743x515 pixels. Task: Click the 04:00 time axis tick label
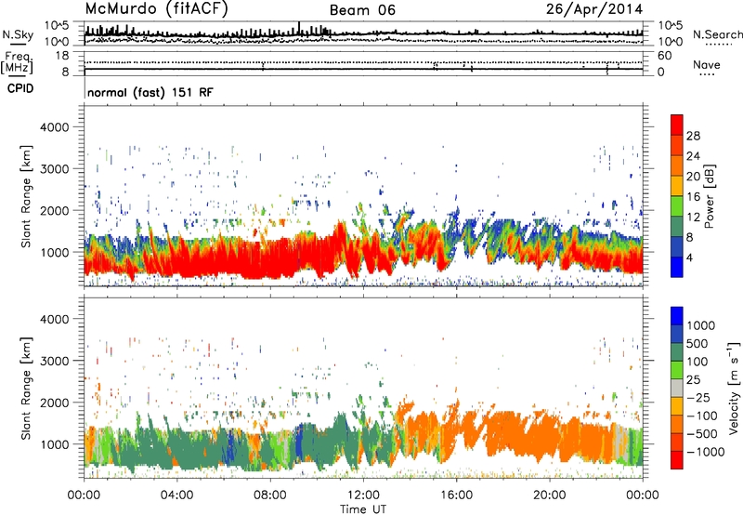point(176,495)
